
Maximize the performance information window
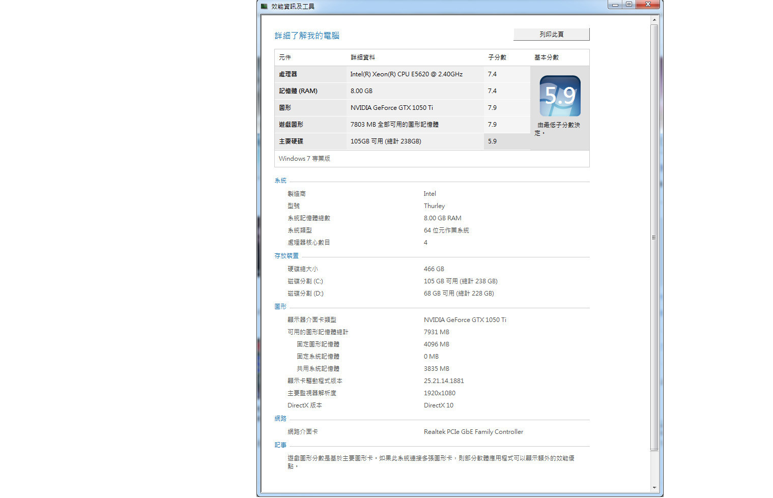pos(629,5)
